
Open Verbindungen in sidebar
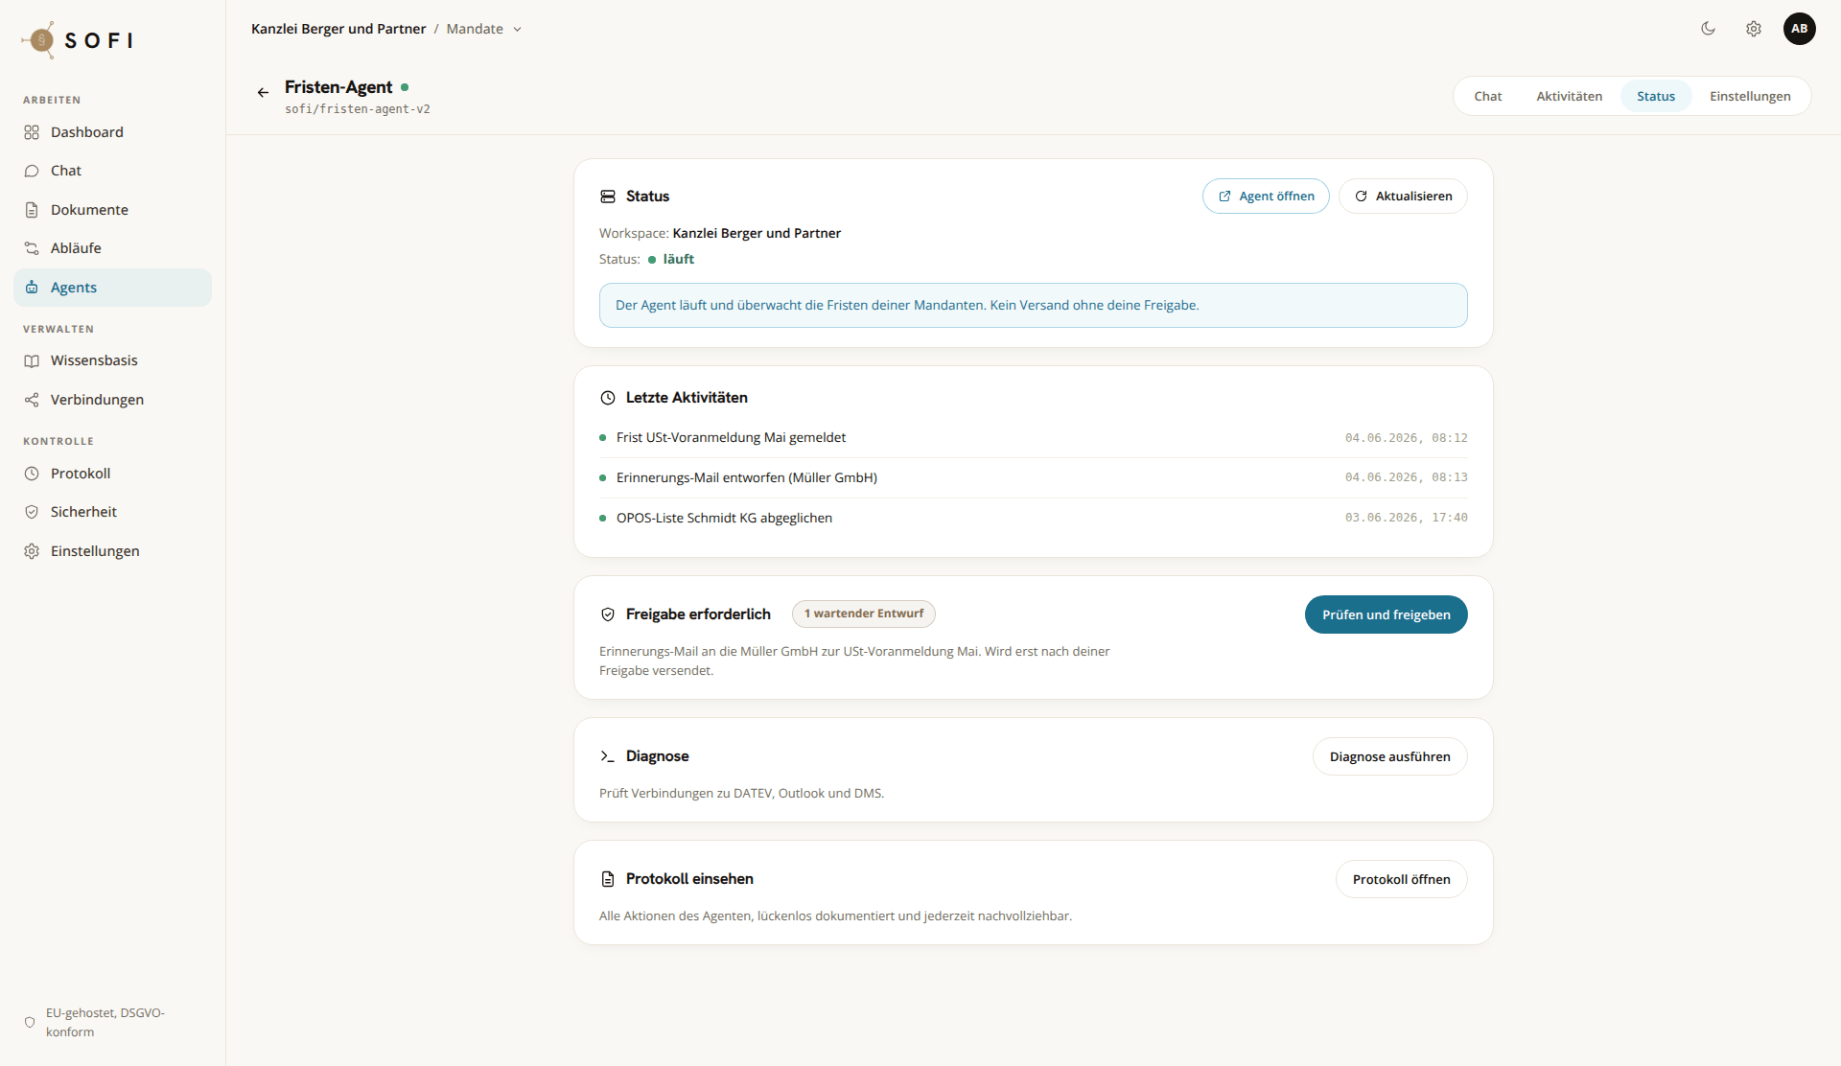[112, 400]
